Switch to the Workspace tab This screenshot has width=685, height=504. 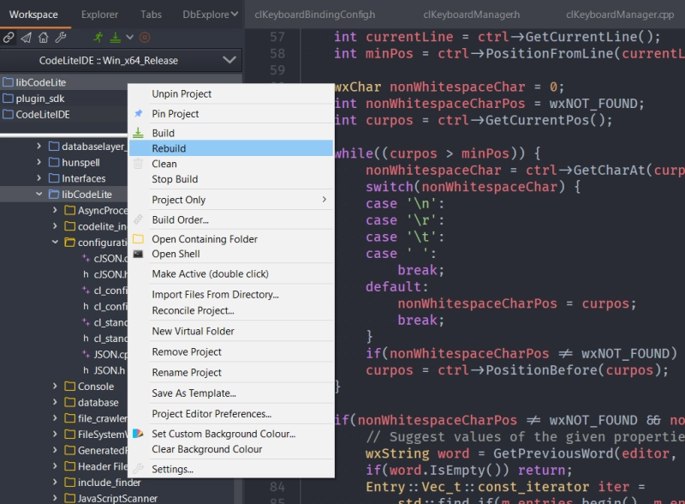tap(33, 15)
